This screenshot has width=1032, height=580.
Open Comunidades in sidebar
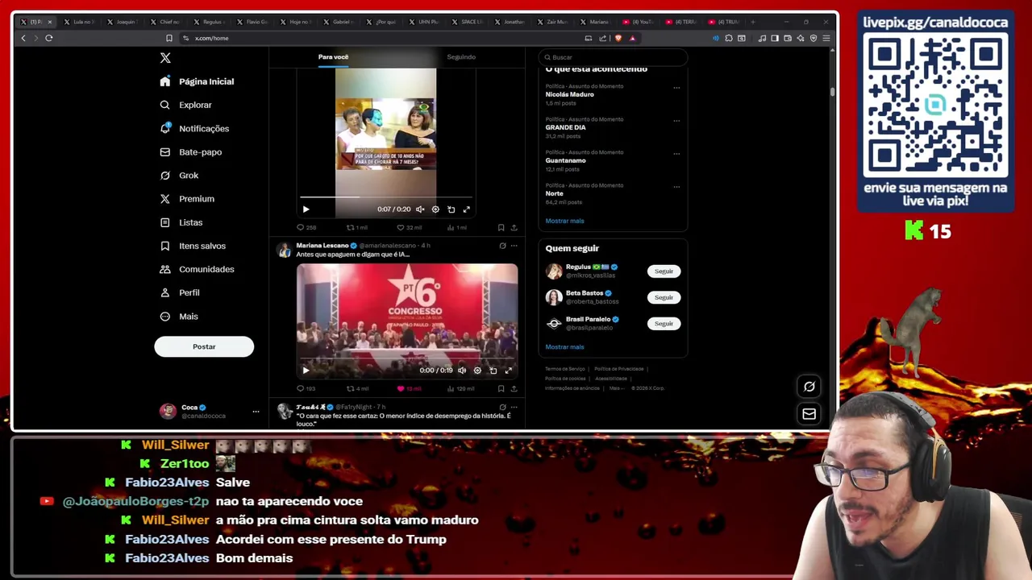click(198, 269)
